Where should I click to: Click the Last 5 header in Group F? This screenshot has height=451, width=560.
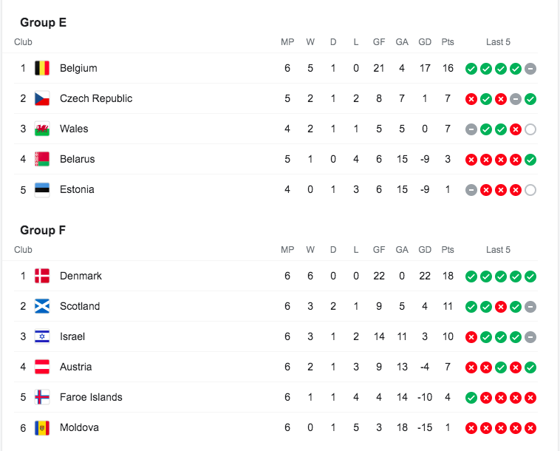498,250
